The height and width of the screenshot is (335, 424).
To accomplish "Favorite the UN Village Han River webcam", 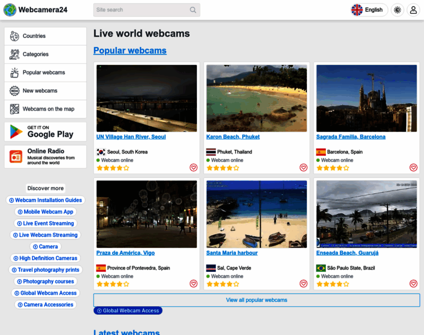I will pos(194,167).
